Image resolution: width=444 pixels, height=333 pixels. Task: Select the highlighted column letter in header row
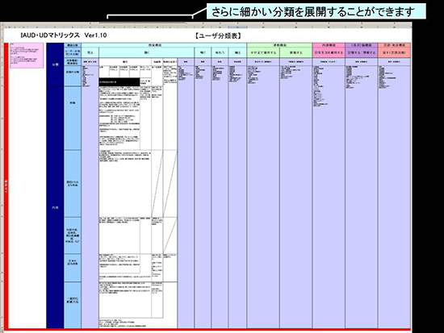click(237, 27)
